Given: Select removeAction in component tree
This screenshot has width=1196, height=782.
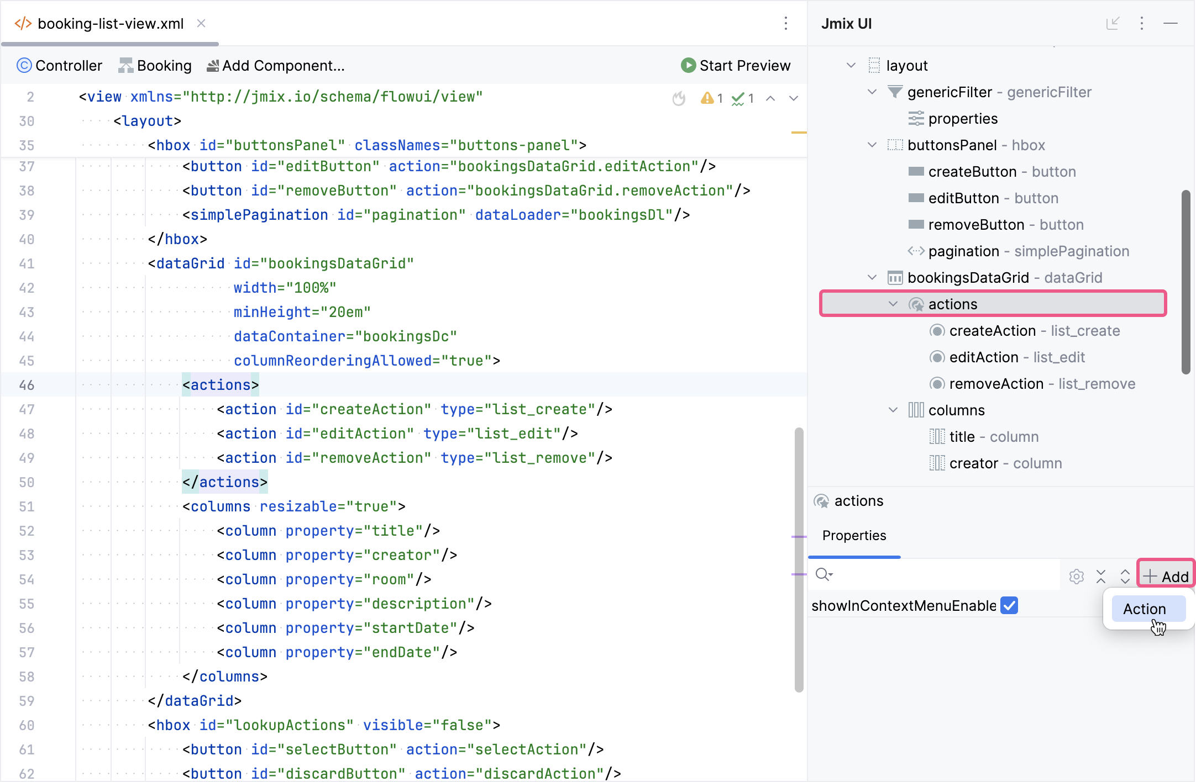Looking at the screenshot, I should click(x=996, y=384).
